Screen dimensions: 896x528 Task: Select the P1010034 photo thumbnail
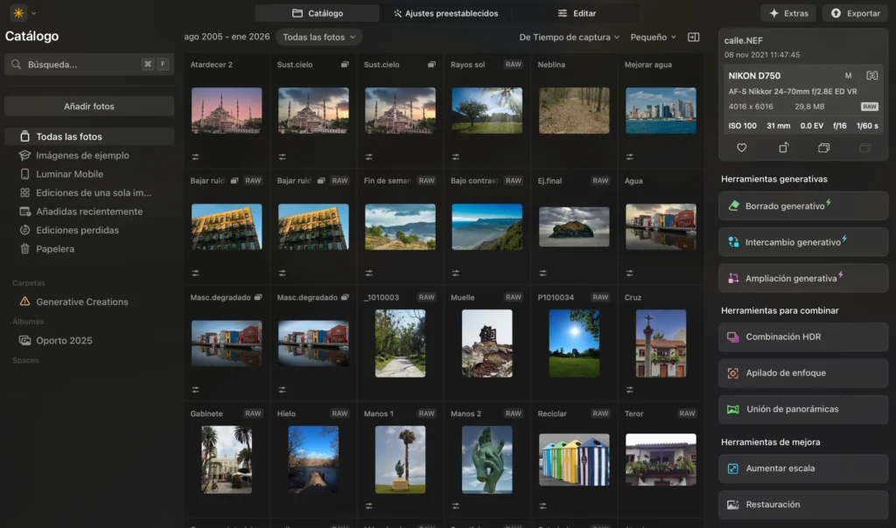(574, 343)
